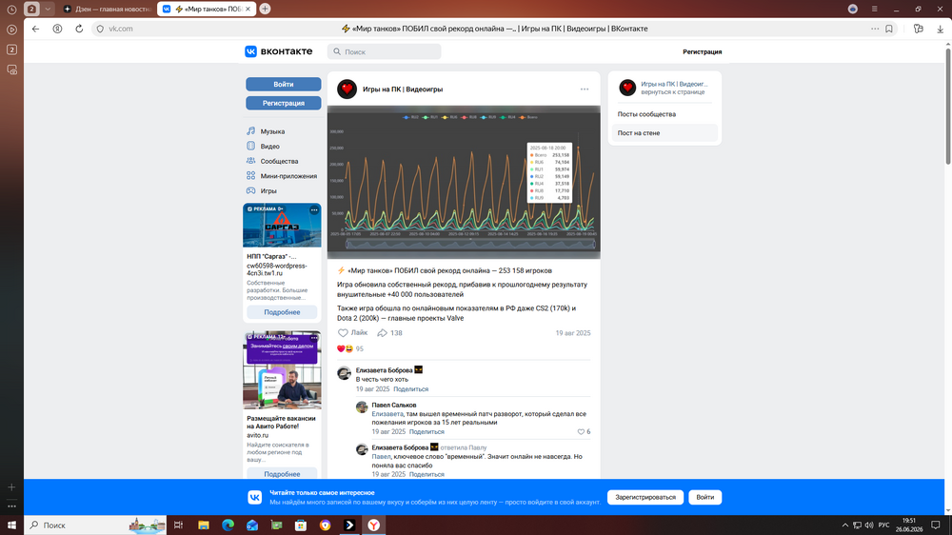Like the post with the heart icon
The image size is (952, 535).
pos(343,333)
